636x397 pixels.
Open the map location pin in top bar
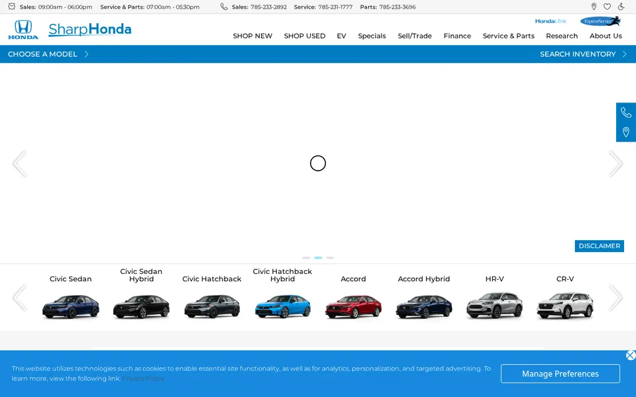594,7
